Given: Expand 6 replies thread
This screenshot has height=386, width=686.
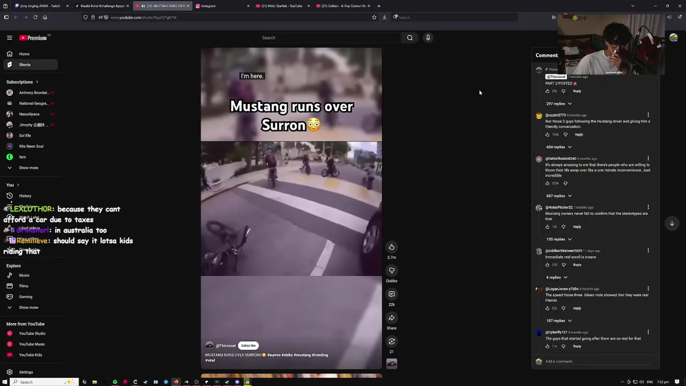Looking at the screenshot, I should pyautogui.click(x=557, y=277).
